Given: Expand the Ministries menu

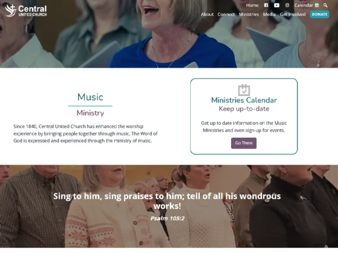Looking at the screenshot, I should click(x=249, y=14).
